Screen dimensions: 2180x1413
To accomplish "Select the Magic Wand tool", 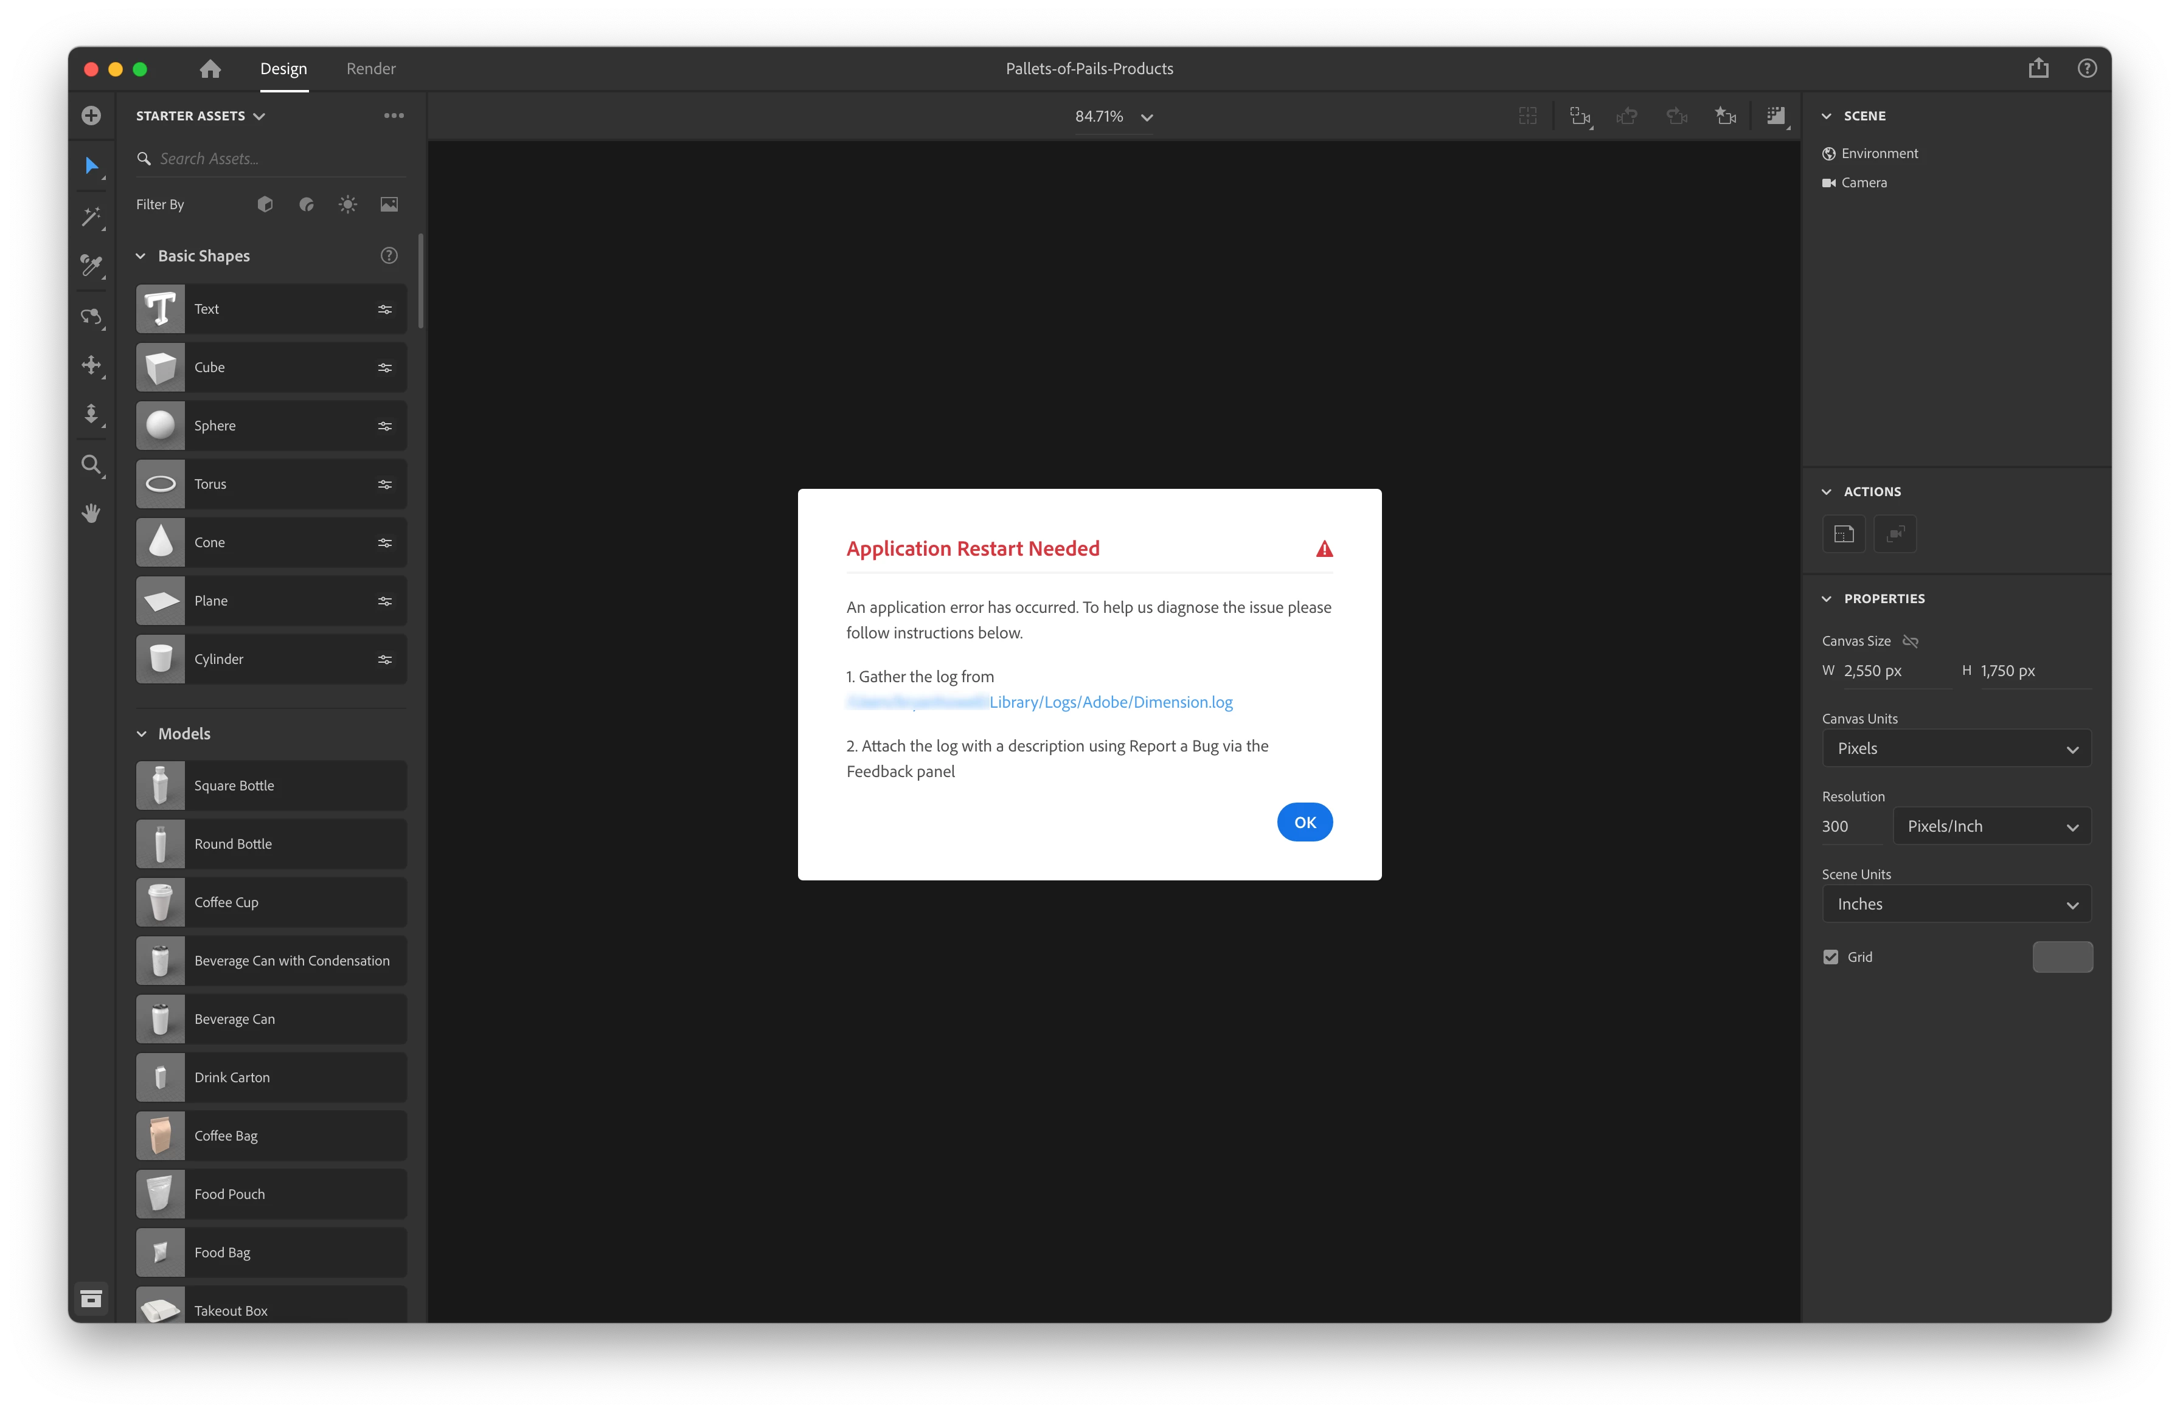I will (91, 216).
